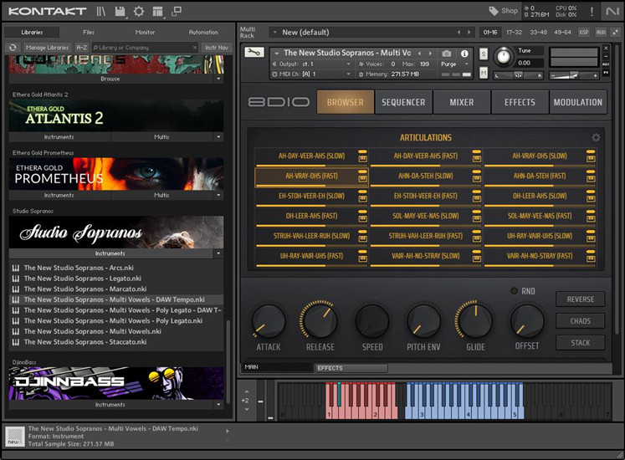The image size is (625, 460).
Task: Click the camera snapshot icon in instrument header
Action: (x=447, y=54)
